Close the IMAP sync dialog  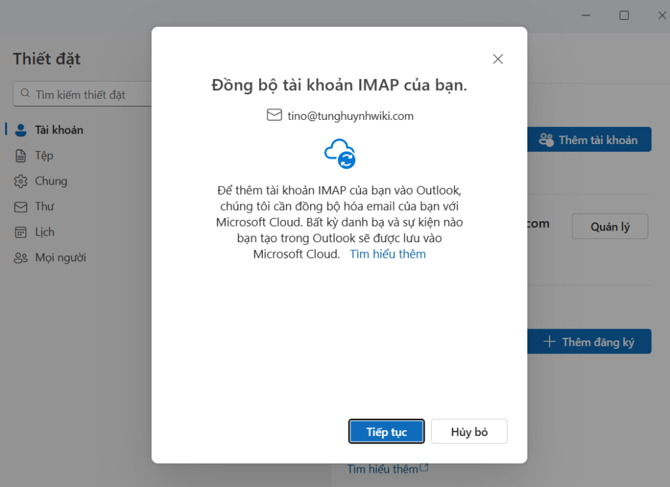498,59
